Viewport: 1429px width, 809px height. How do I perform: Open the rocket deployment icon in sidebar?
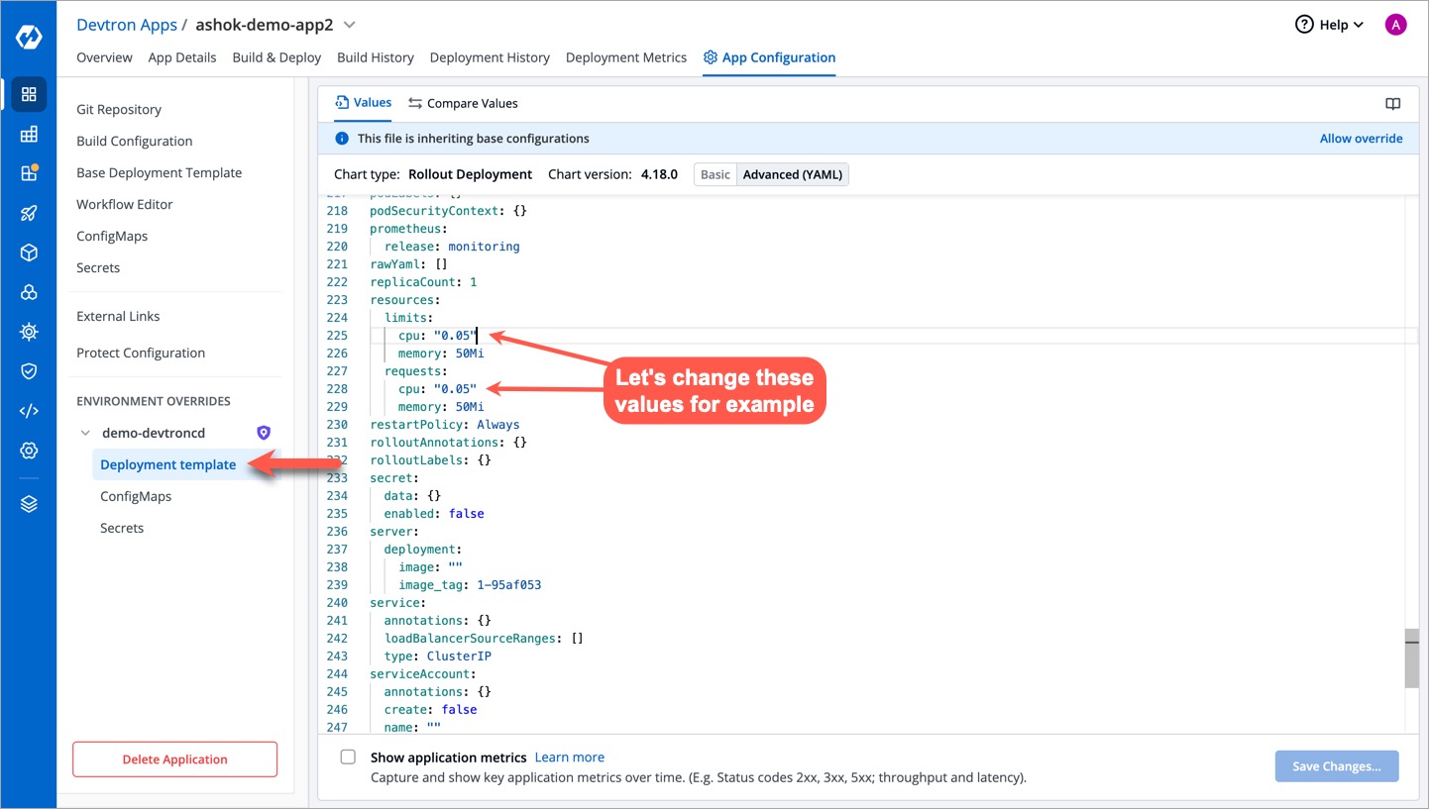(x=29, y=213)
